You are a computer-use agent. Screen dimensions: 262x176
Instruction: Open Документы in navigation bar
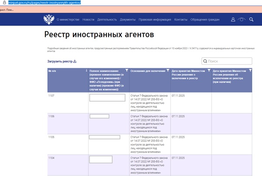(x=128, y=20)
